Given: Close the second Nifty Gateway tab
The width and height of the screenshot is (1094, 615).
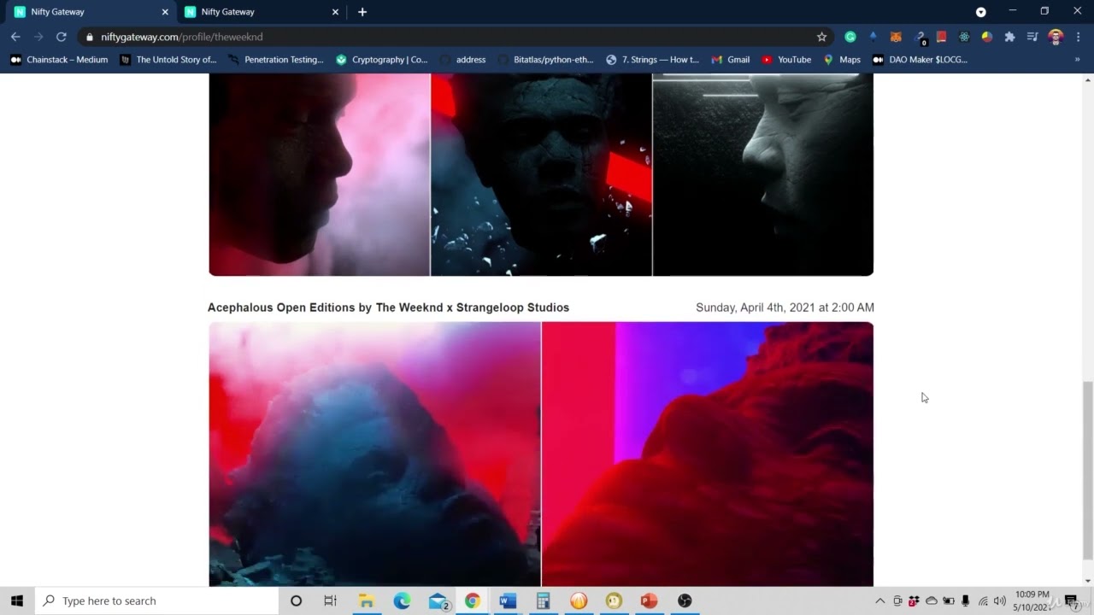Looking at the screenshot, I should pos(335,12).
